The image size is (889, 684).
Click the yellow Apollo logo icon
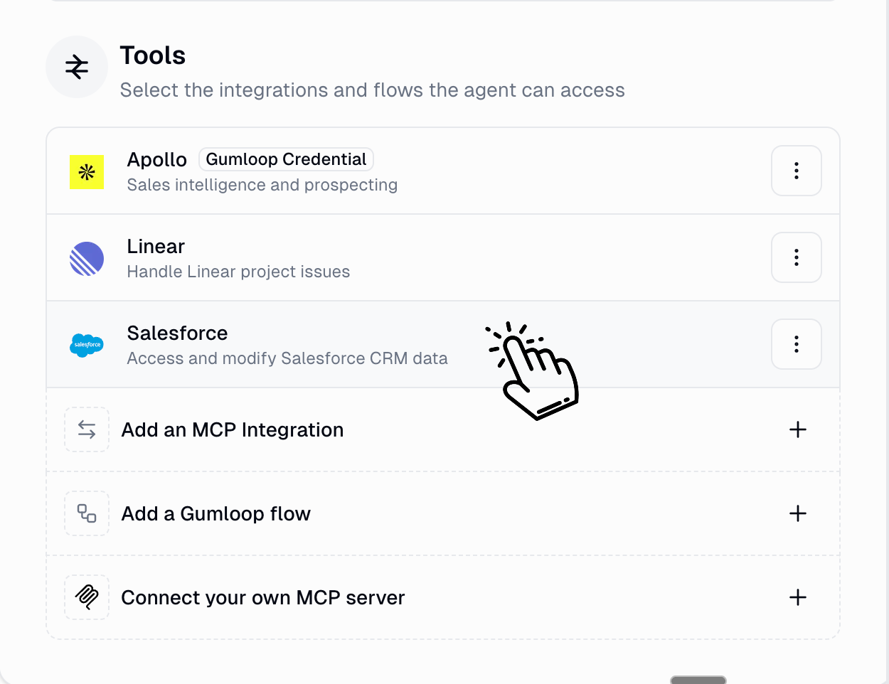[x=87, y=172]
